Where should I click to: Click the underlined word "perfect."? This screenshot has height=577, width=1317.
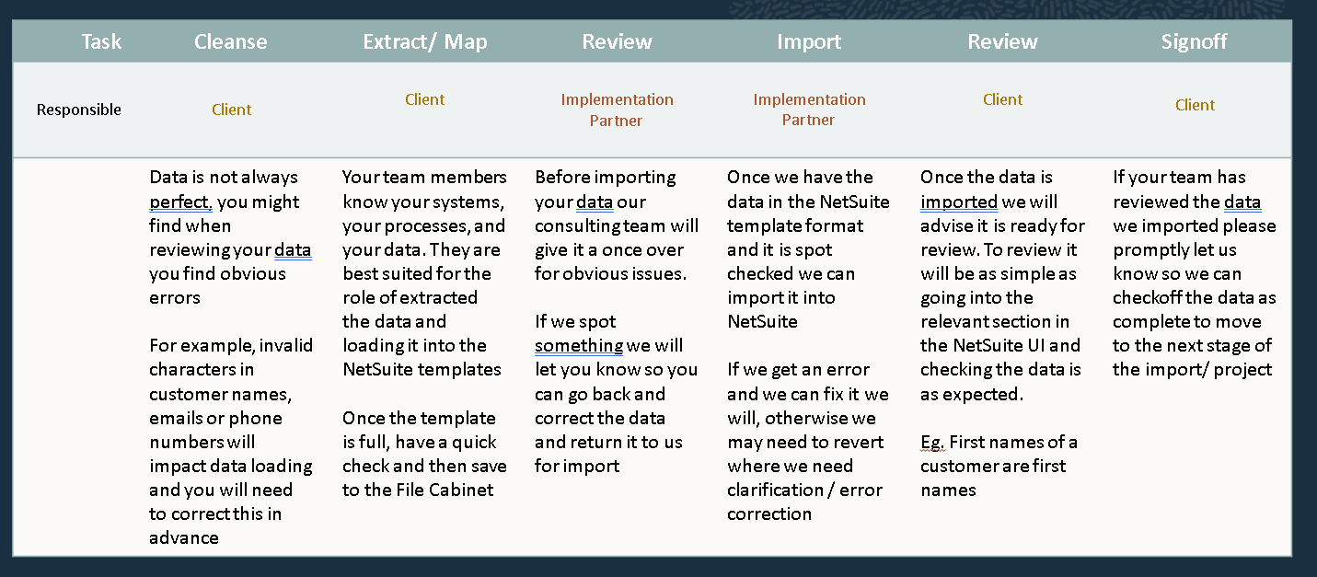click(180, 202)
